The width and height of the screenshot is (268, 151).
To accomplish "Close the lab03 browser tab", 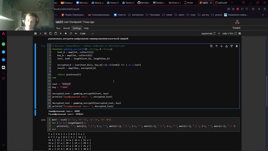I will click(x=211, y=3).
